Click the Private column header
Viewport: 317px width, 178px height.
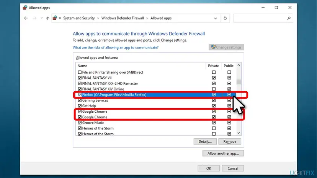click(213, 66)
